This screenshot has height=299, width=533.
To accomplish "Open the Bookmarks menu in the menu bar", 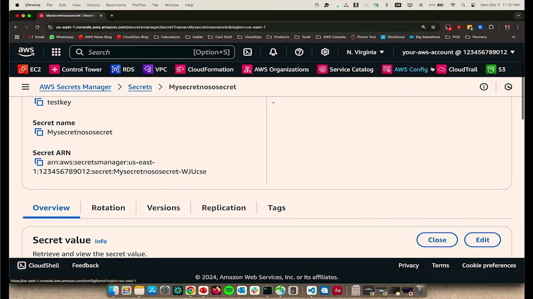I will pos(116,5).
